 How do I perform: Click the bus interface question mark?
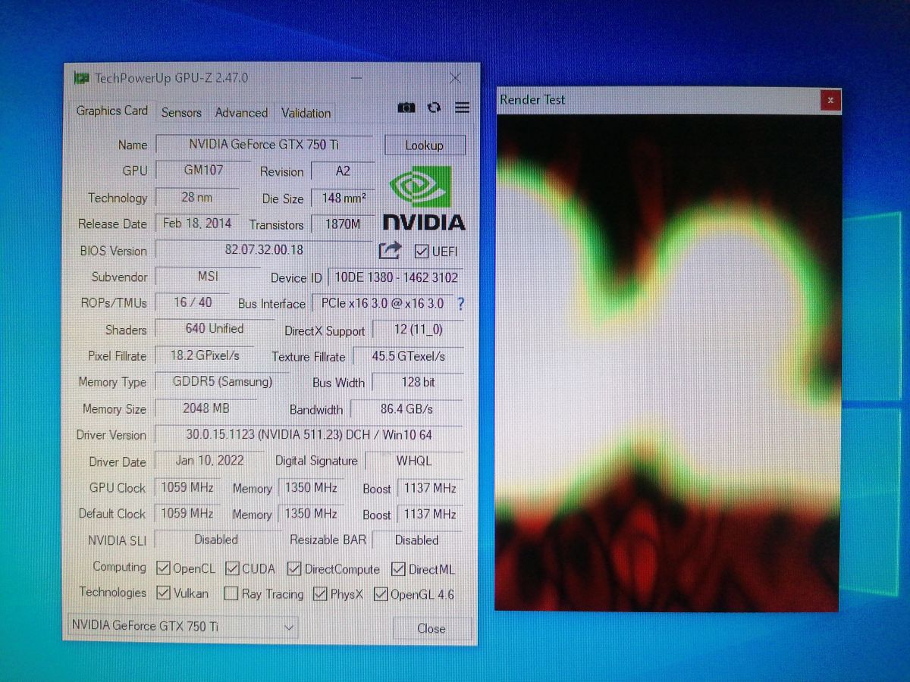[x=460, y=304]
